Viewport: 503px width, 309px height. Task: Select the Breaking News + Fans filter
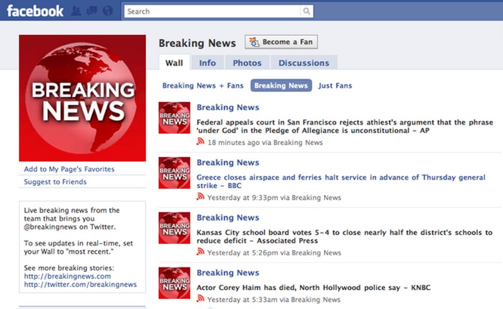(x=203, y=86)
